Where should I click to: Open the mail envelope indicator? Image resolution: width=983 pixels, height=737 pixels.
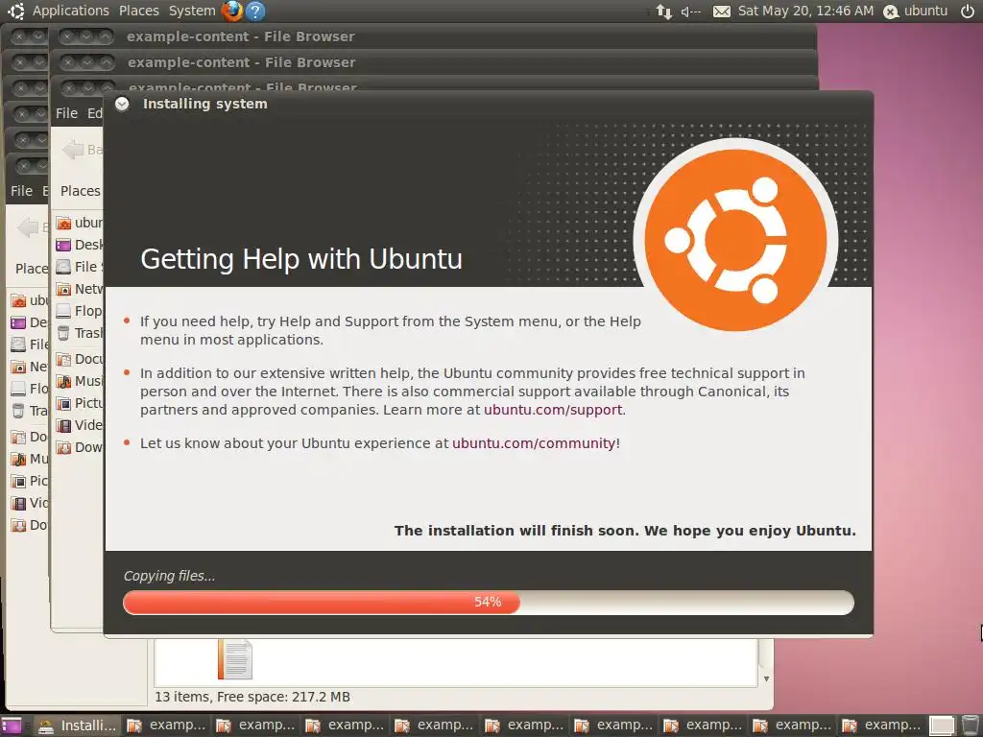(722, 12)
